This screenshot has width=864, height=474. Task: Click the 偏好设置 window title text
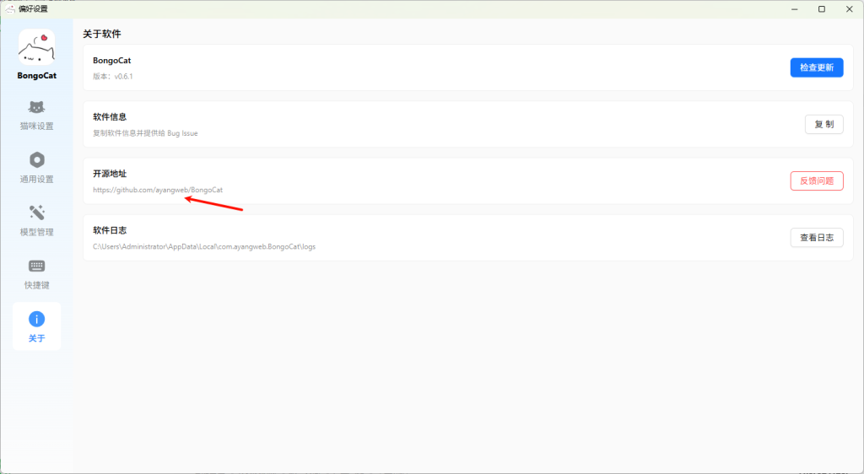point(34,8)
